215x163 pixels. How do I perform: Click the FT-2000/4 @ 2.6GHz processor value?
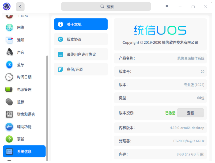(189, 141)
